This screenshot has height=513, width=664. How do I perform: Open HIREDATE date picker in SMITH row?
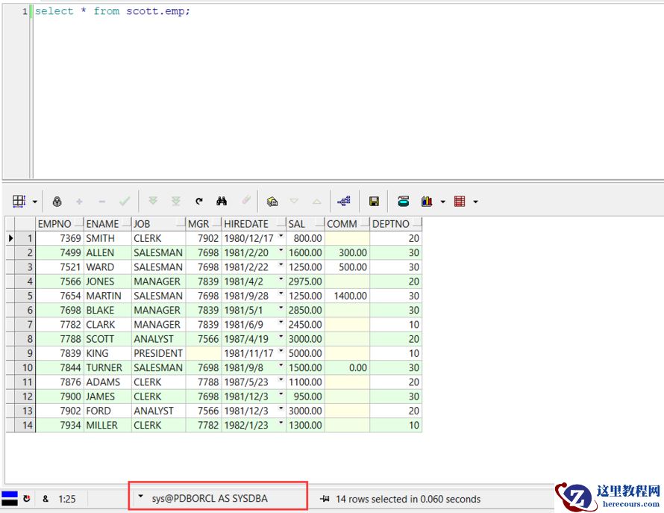[x=281, y=237]
